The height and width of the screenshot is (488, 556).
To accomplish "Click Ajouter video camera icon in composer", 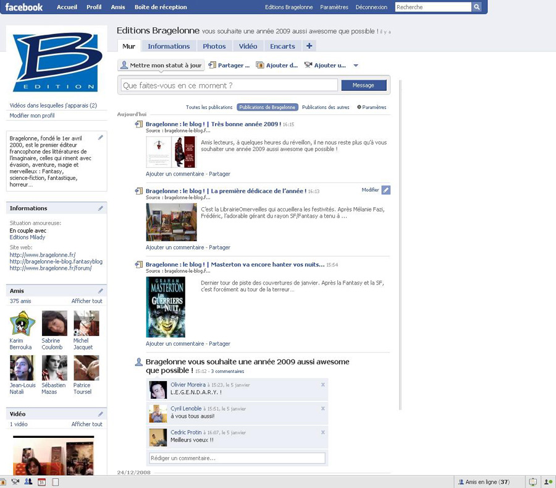I will point(308,65).
